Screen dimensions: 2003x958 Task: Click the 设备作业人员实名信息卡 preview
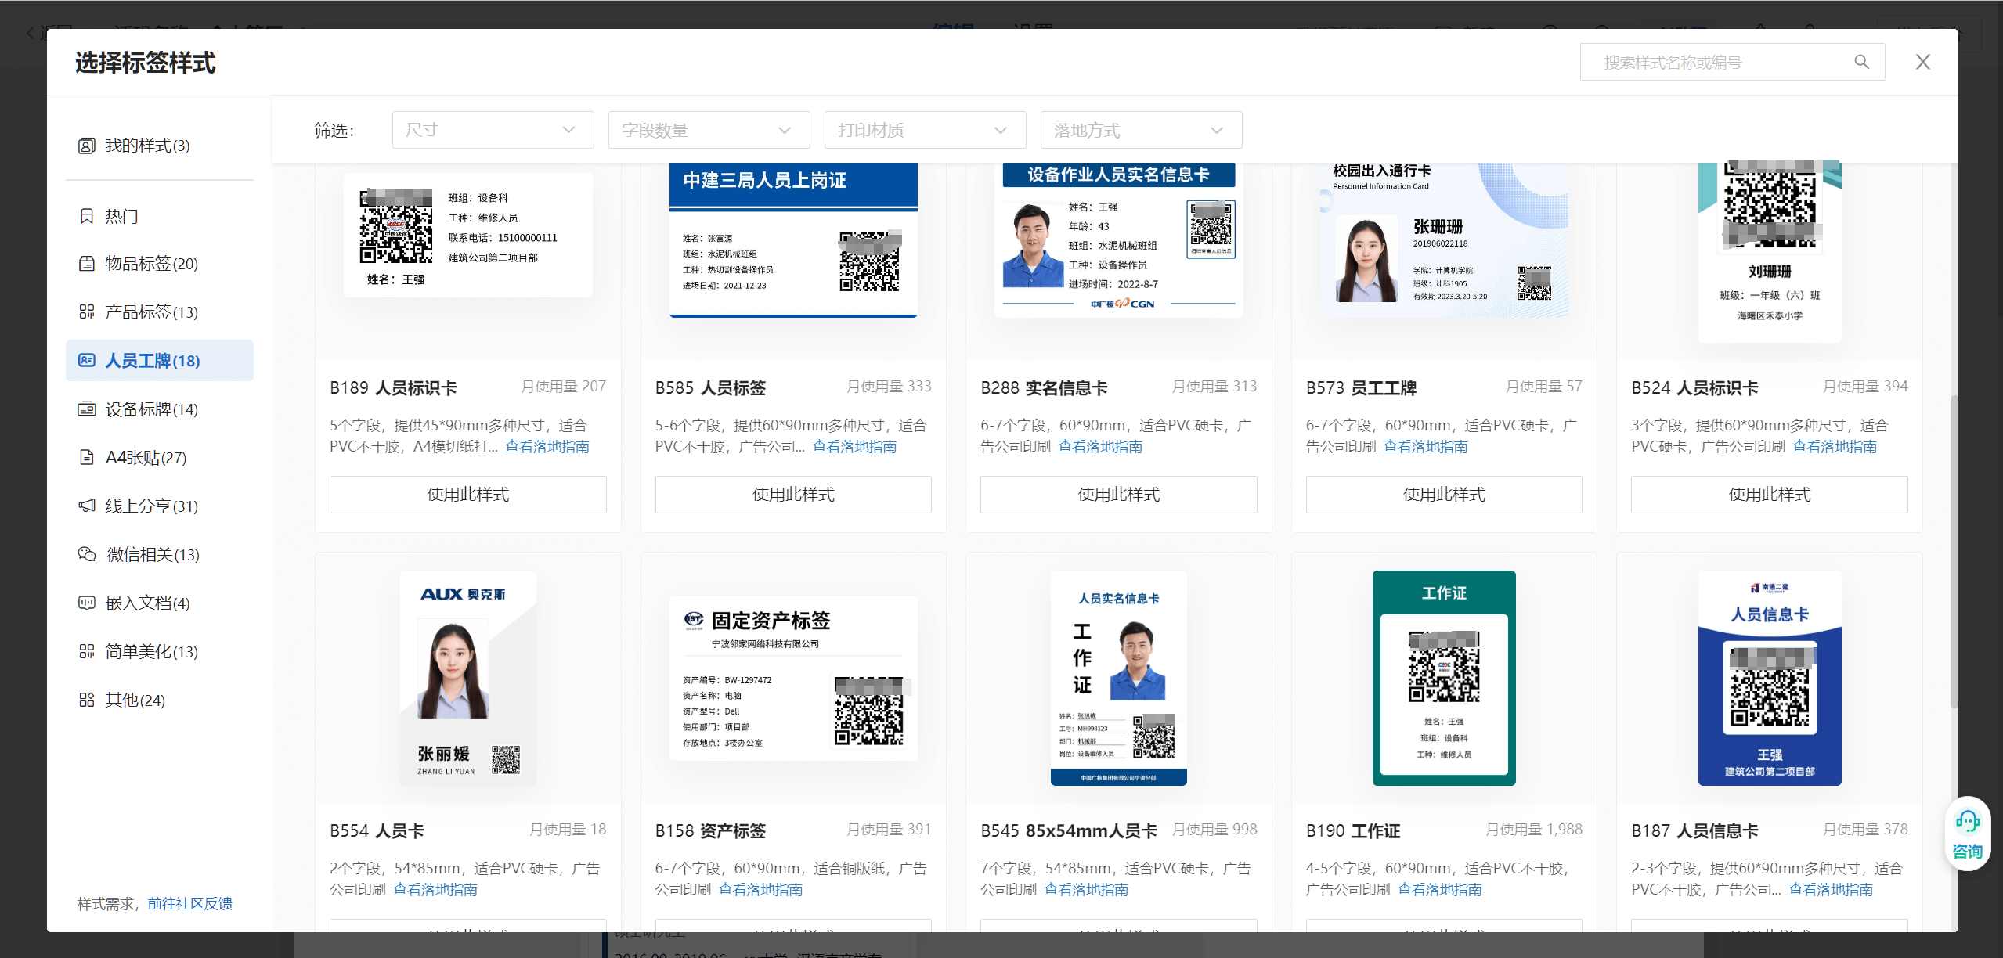1118,239
